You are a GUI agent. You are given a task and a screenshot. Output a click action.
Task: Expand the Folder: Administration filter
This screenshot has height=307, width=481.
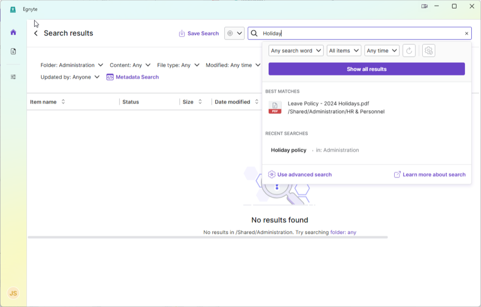pyautogui.click(x=72, y=65)
